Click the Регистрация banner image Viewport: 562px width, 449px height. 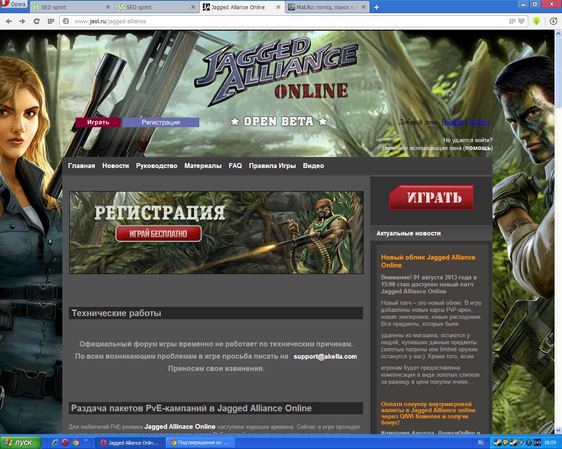point(216,232)
